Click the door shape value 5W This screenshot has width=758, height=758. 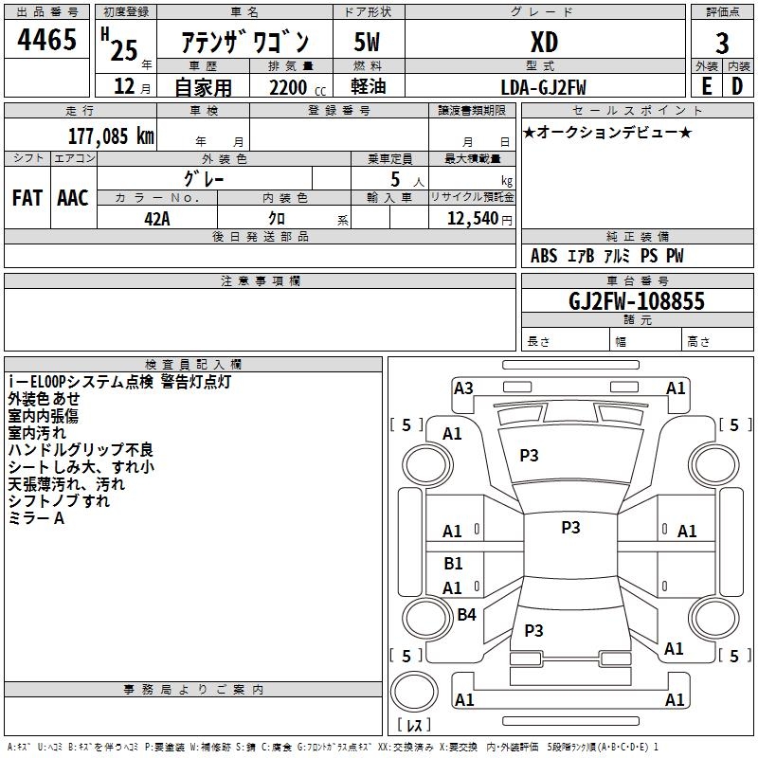[x=367, y=42]
